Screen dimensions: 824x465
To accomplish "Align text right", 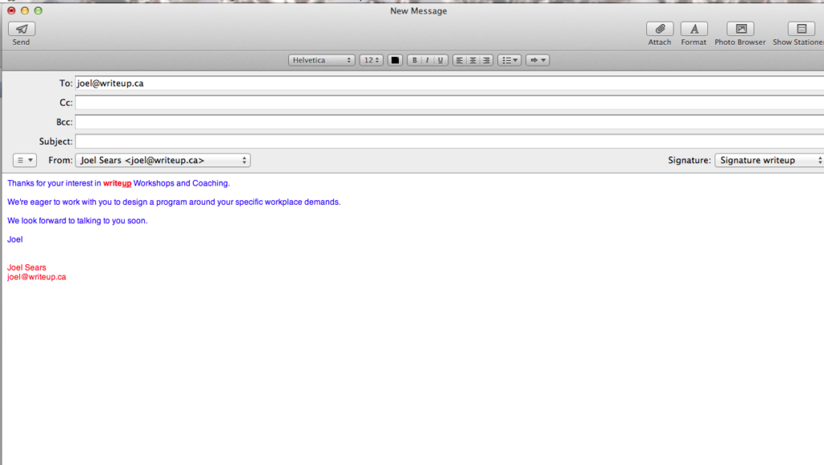I will tap(486, 60).
